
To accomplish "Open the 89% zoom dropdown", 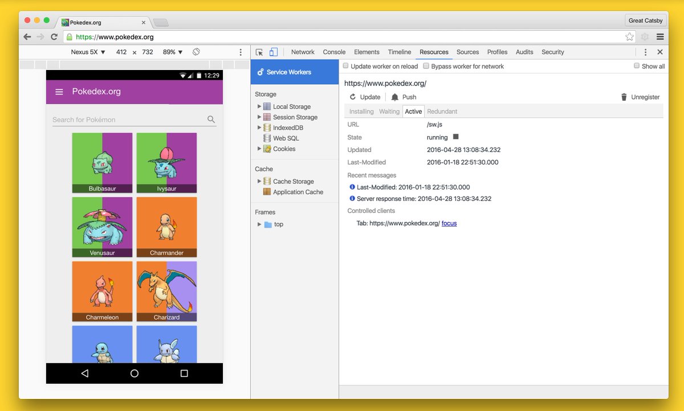I will [173, 52].
